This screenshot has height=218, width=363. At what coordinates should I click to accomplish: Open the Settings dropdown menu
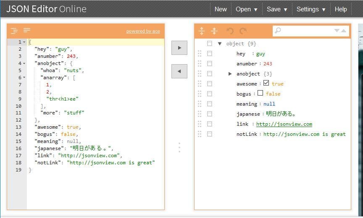coord(311,9)
